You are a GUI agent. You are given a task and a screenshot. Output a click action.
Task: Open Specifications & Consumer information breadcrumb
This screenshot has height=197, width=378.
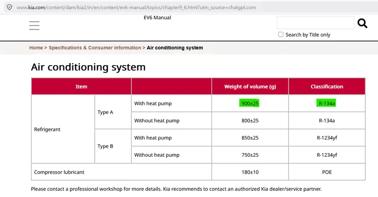pyautogui.click(x=94, y=47)
